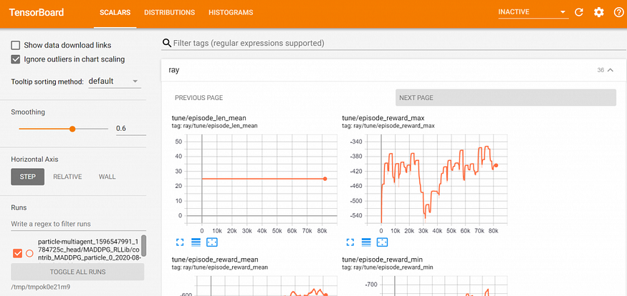Go to NEXT PAGE of charts
This screenshot has height=296, width=627.
(x=506, y=98)
